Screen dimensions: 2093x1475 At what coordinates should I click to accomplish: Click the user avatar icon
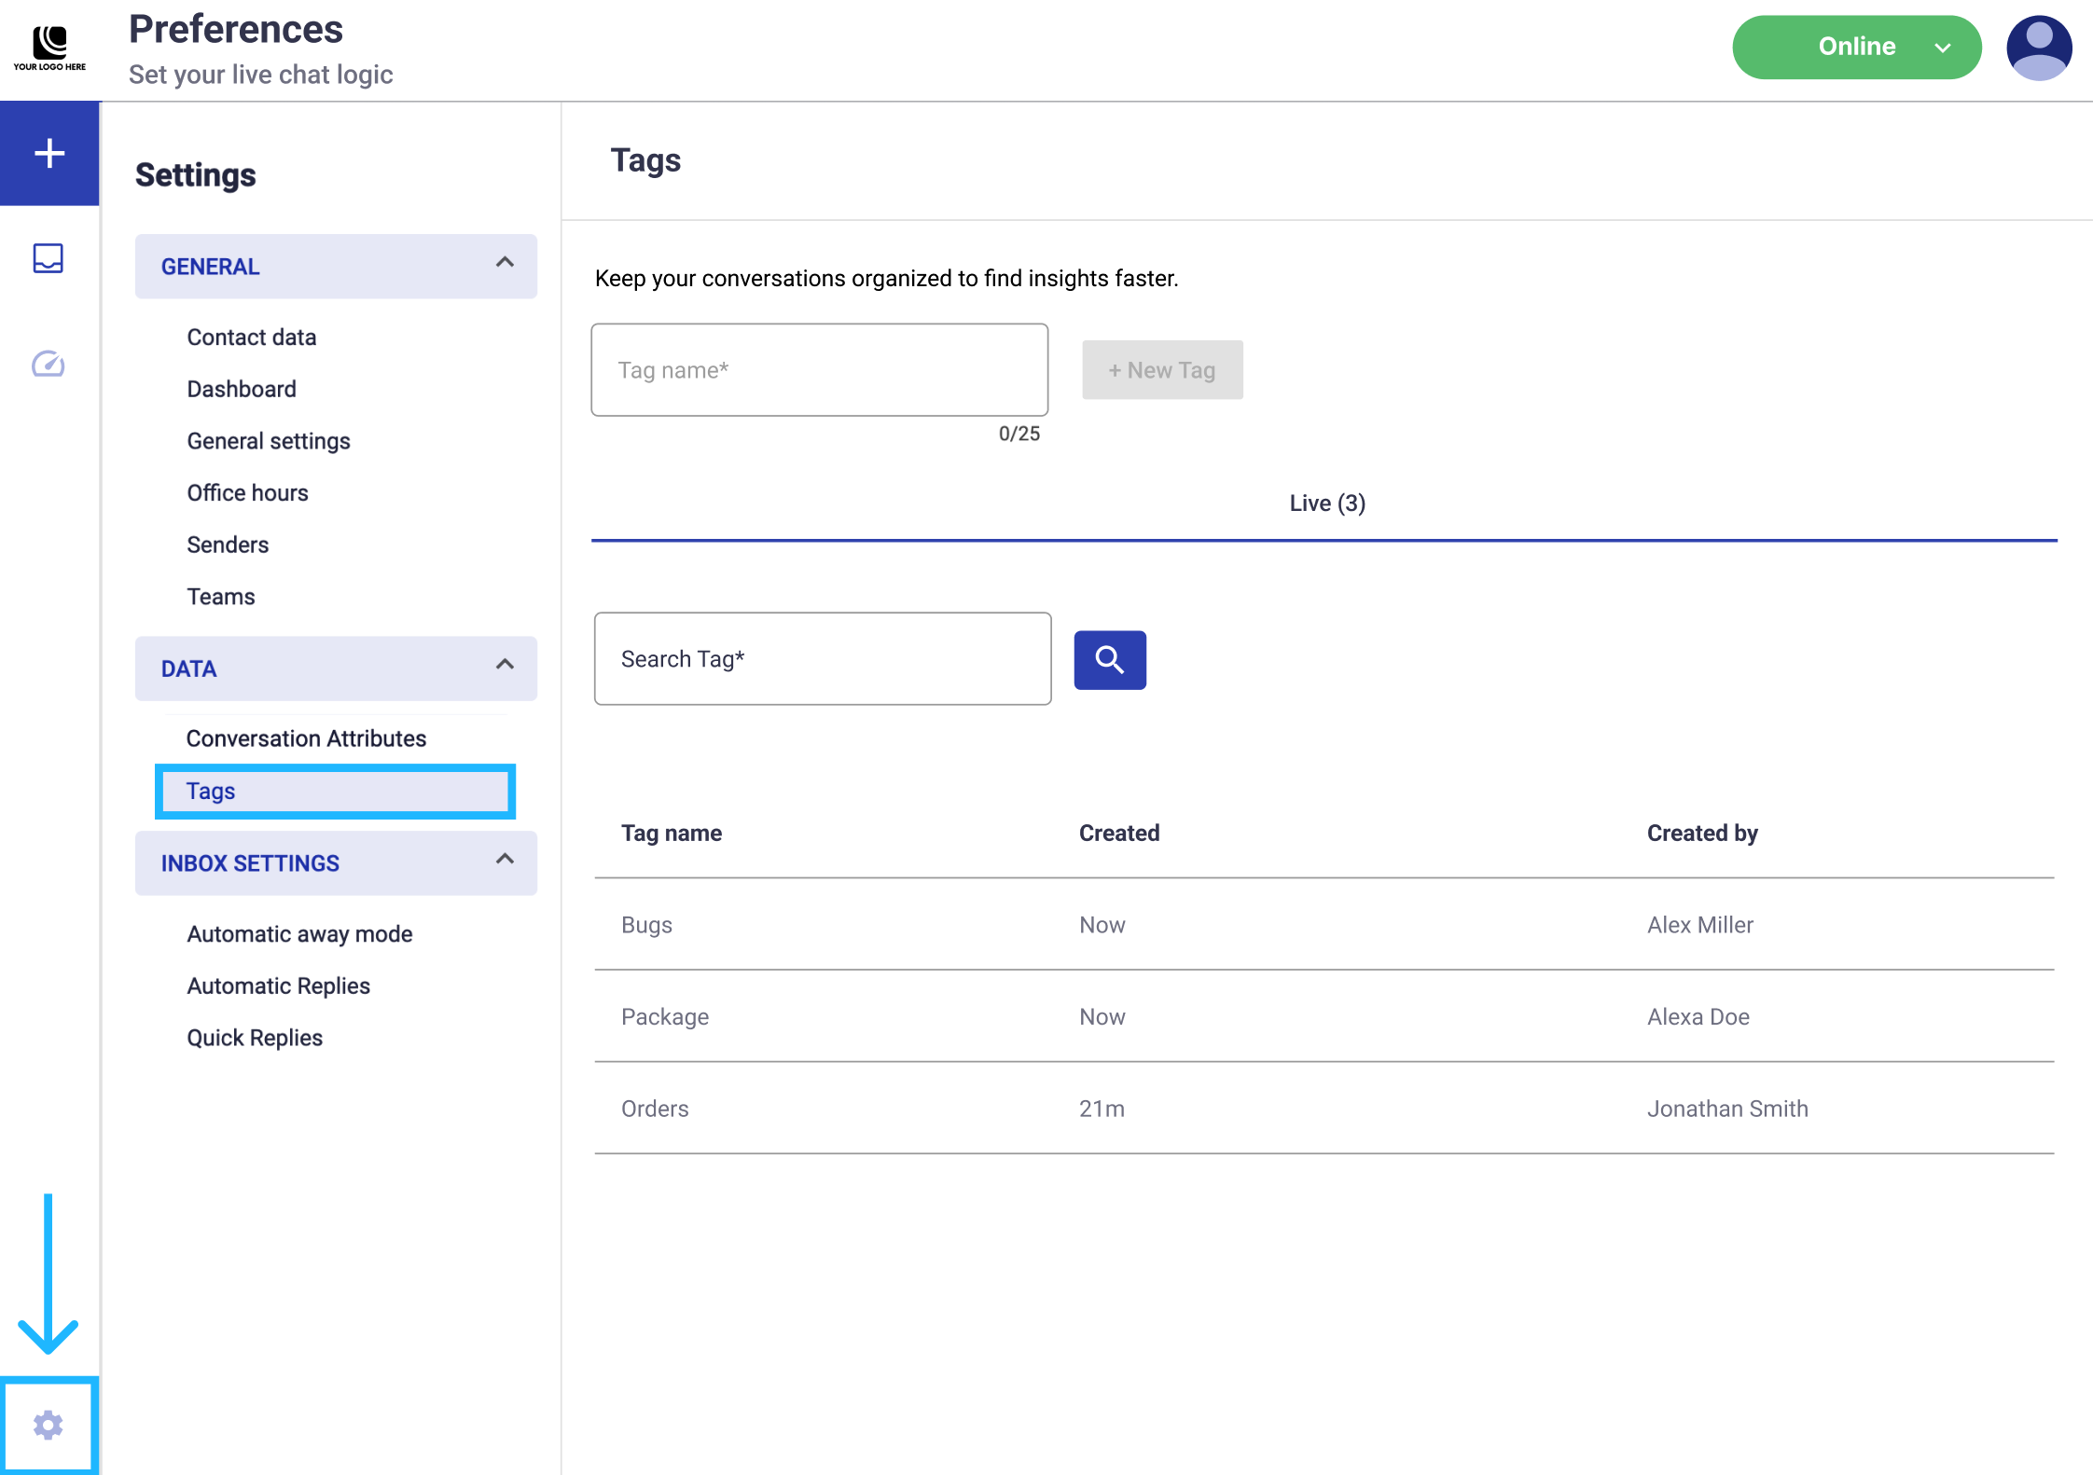pyautogui.click(x=2039, y=48)
